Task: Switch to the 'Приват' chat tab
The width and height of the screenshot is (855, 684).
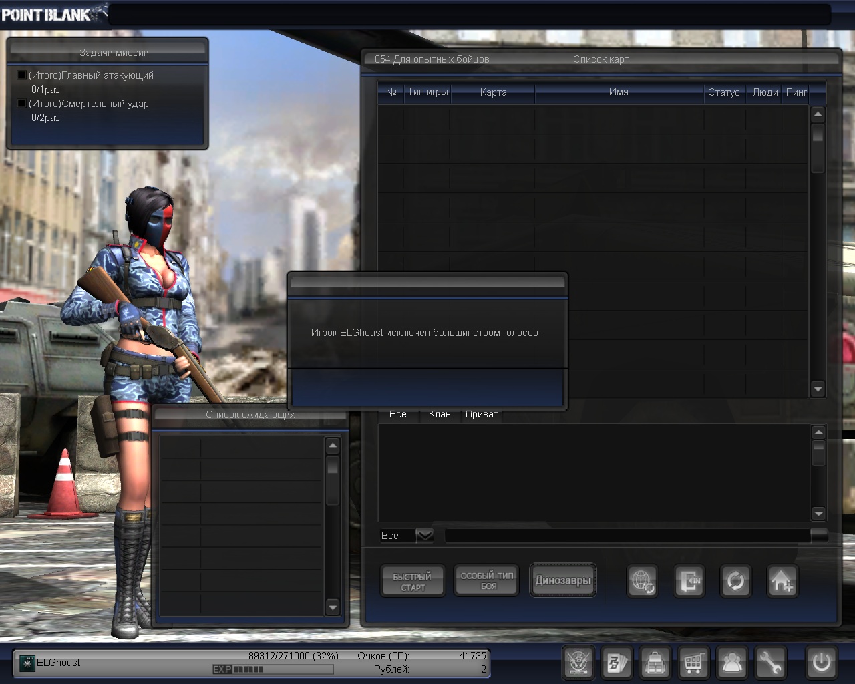Action: (x=482, y=415)
